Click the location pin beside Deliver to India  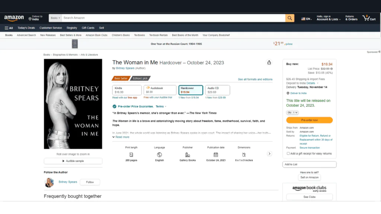click(x=288, y=93)
